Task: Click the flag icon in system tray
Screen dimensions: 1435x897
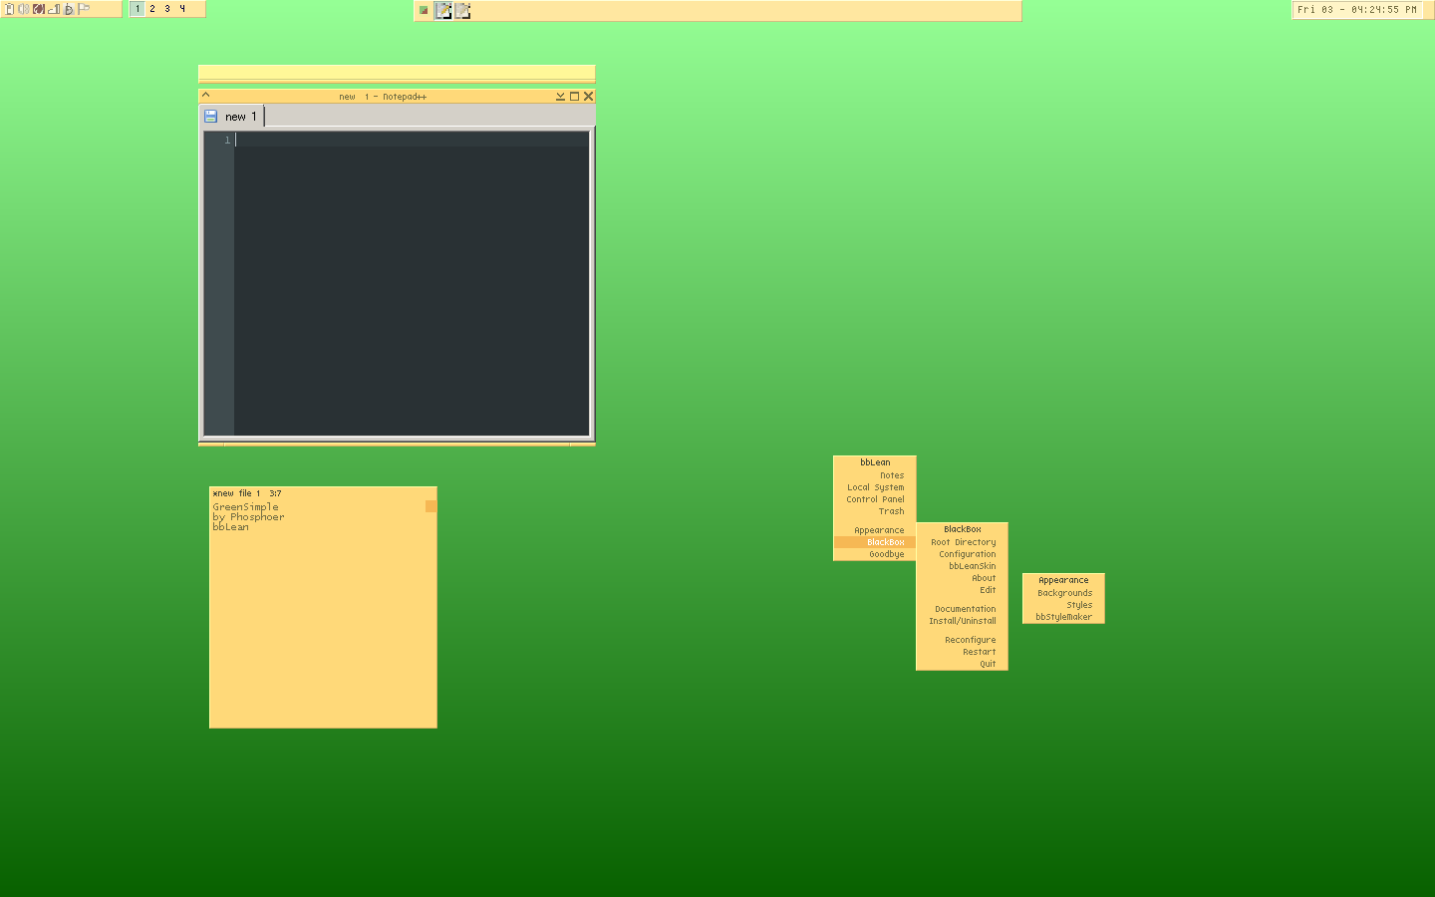Action: (x=84, y=9)
